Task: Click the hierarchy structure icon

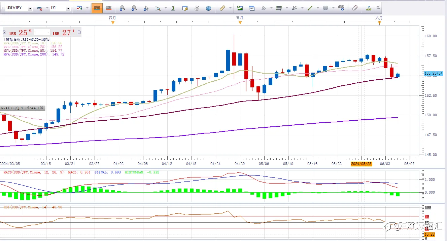Action: (x=369, y=8)
